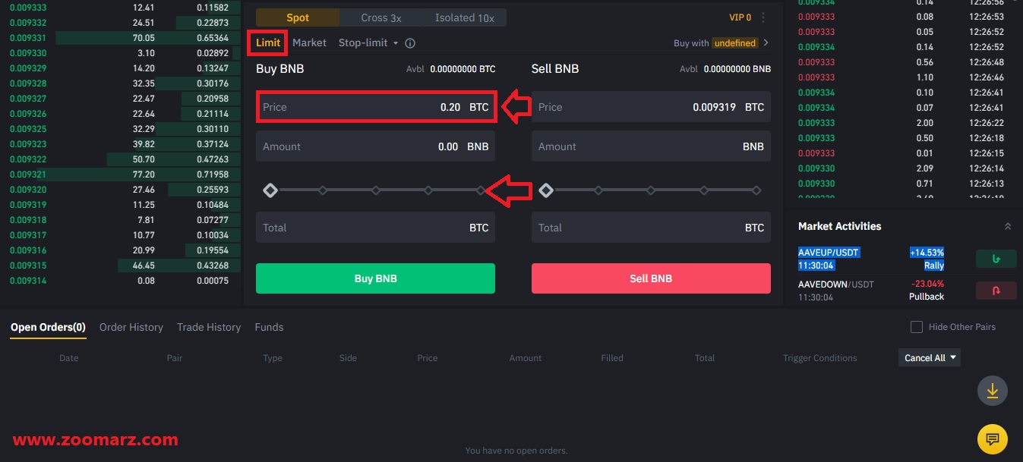Click the +14.53% change value
Screen dimensions: 1023x462
[x=927, y=252]
